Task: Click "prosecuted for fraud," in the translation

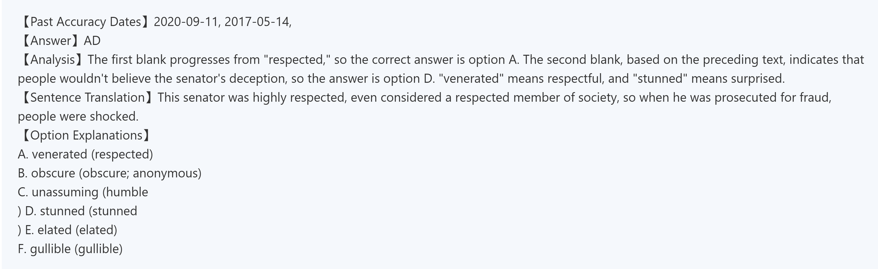Action: [773, 97]
